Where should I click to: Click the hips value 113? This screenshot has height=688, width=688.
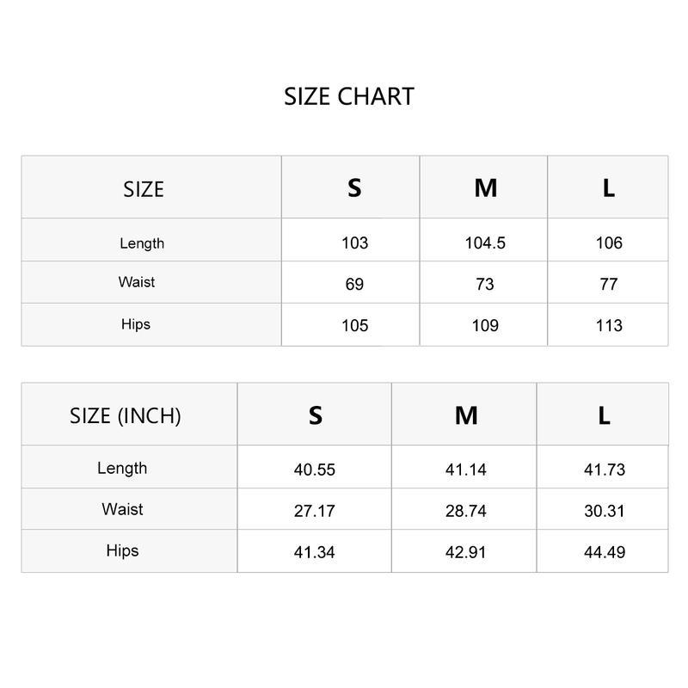point(609,325)
